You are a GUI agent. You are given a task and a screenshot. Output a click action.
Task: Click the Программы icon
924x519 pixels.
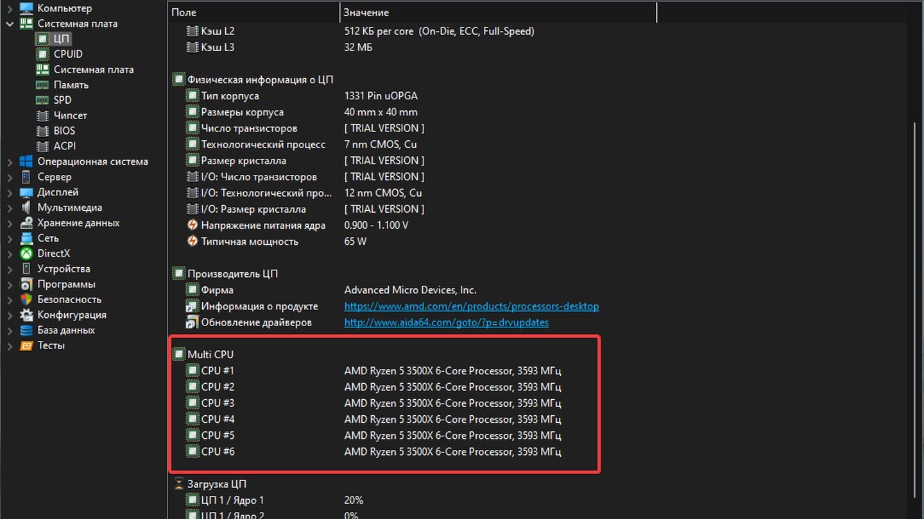pyautogui.click(x=26, y=284)
